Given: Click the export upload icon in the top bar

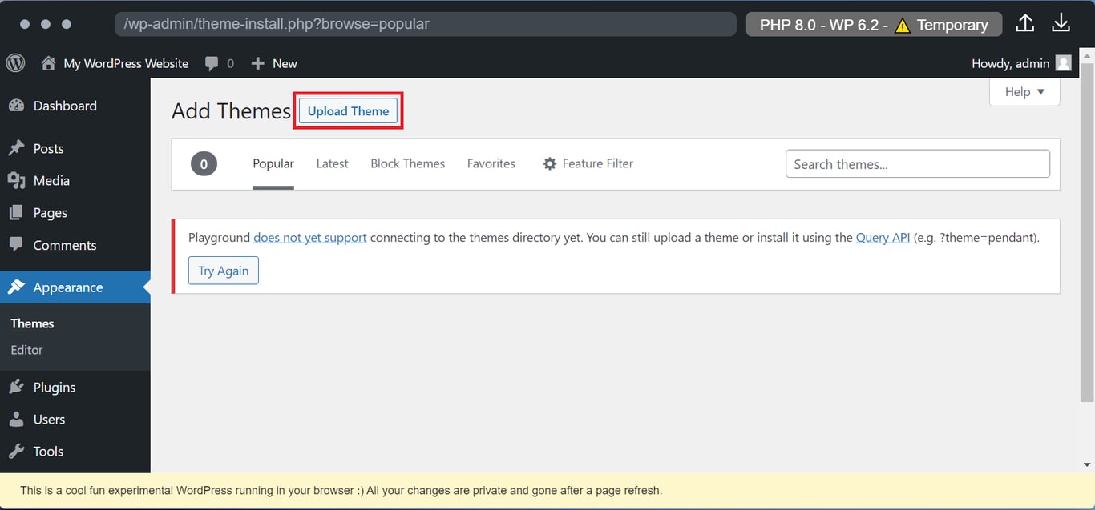Looking at the screenshot, I should coord(1024,22).
